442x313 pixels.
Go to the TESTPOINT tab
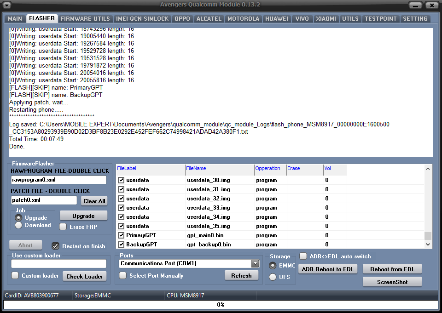[381, 18]
